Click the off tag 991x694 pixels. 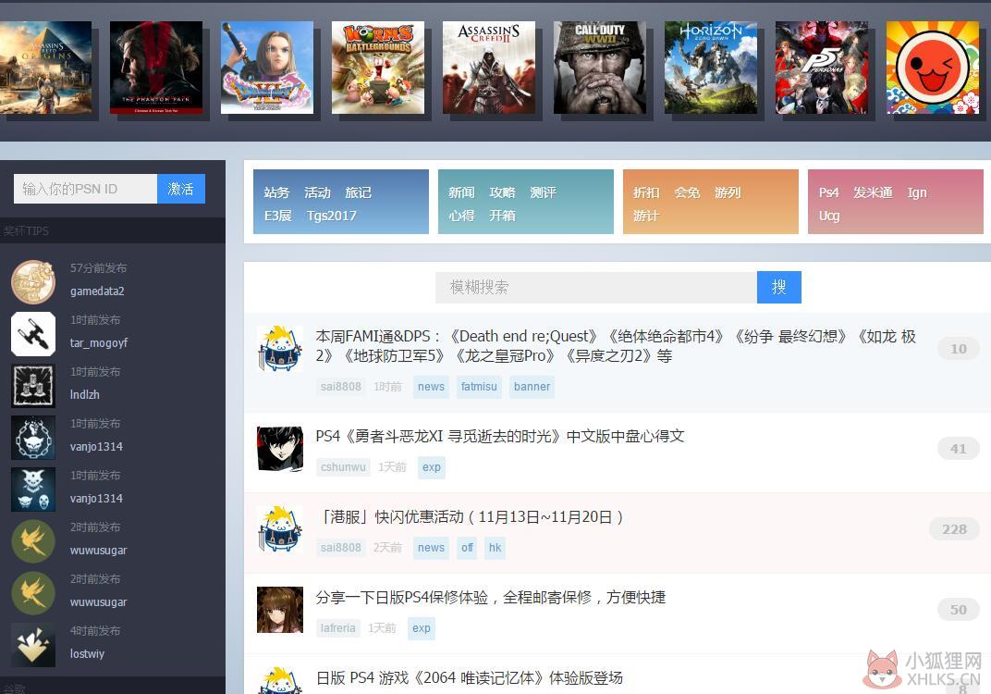click(x=467, y=548)
